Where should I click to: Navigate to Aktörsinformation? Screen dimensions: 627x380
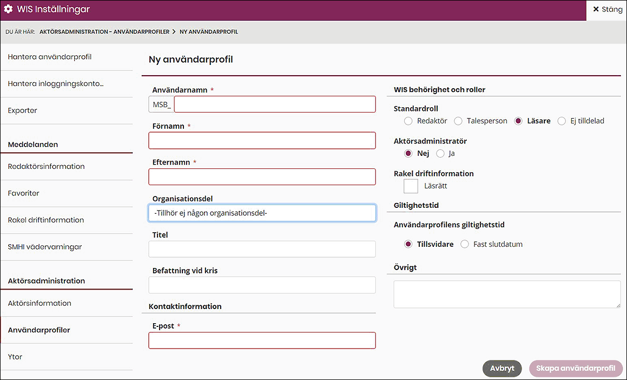38,303
